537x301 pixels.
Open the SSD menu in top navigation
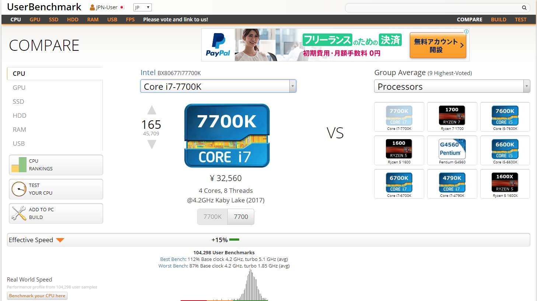pos(54,20)
